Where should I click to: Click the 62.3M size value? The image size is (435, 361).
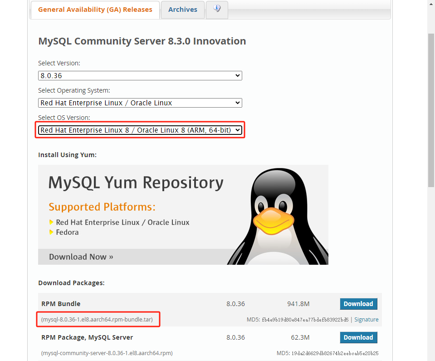coord(300,337)
